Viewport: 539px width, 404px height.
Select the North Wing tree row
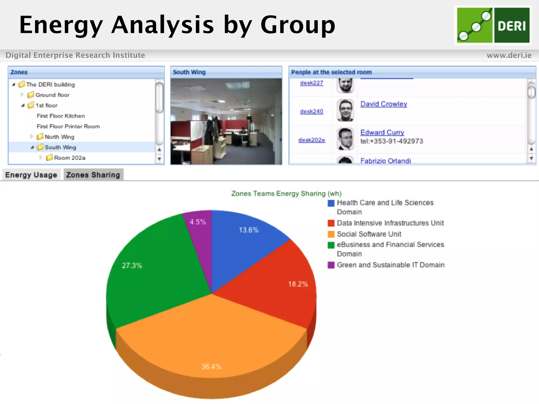[82, 137]
